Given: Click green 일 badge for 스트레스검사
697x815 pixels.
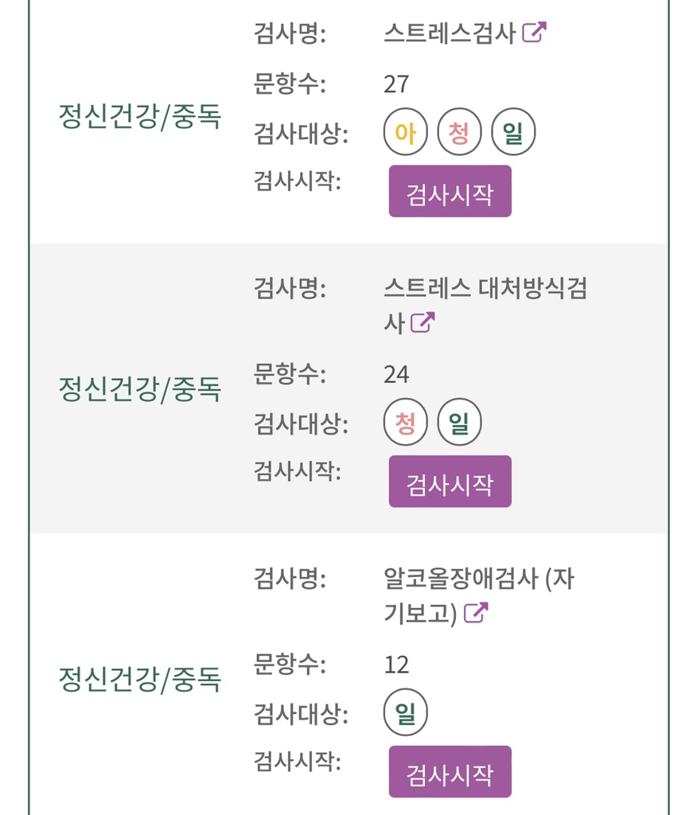Looking at the screenshot, I should [x=513, y=134].
